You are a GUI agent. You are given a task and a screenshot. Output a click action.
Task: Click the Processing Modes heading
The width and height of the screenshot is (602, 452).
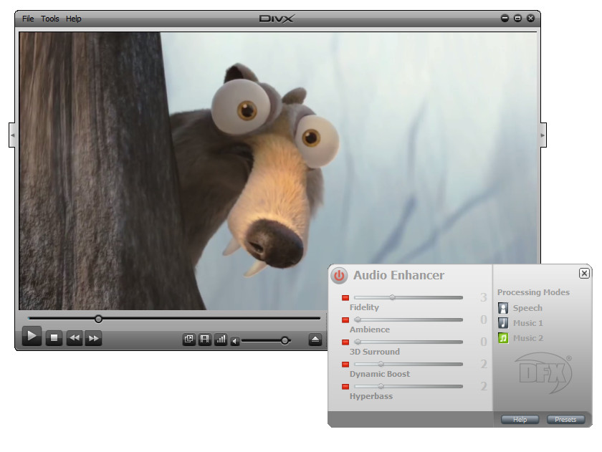click(533, 292)
